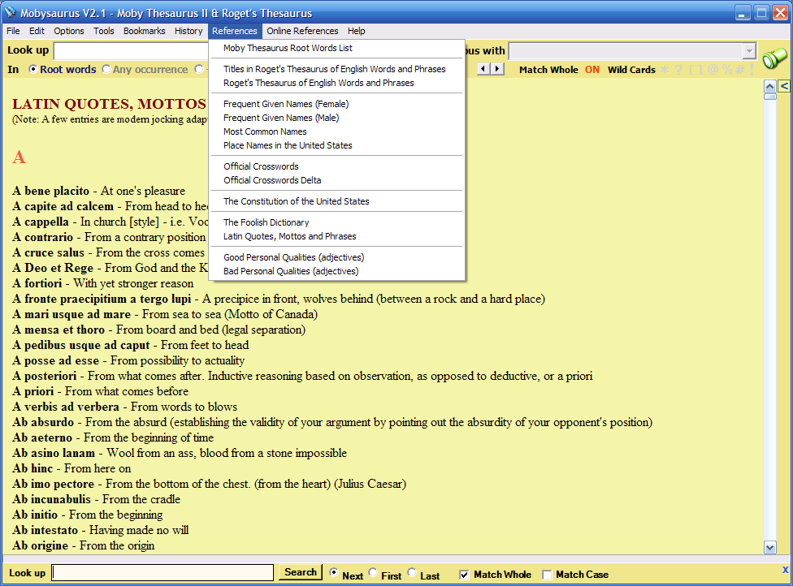Enable the Match Case checkbox
This screenshot has height=586, width=793.
pos(547,575)
